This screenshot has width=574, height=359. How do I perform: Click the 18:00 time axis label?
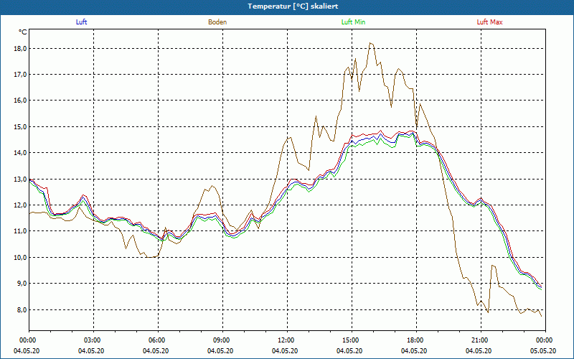coord(416,340)
